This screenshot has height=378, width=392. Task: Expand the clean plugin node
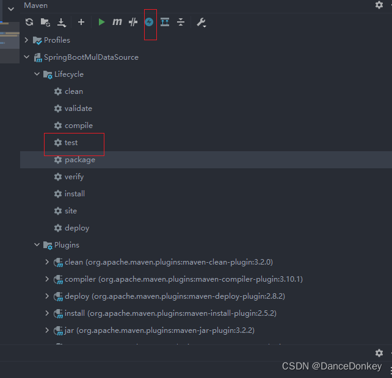(x=47, y=262)
